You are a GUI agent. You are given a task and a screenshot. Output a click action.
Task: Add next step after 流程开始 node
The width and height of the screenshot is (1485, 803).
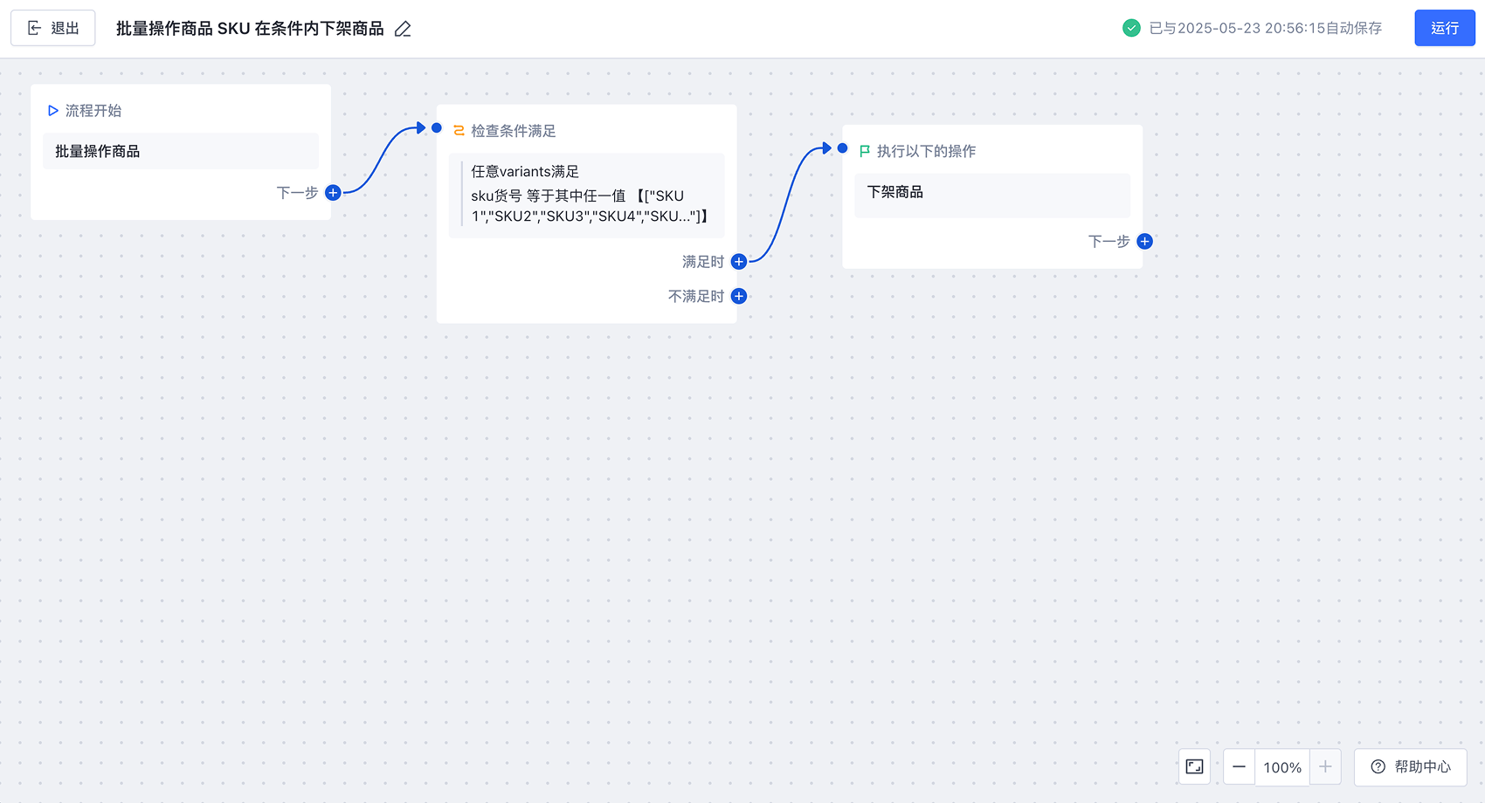[x=333, y=193]
